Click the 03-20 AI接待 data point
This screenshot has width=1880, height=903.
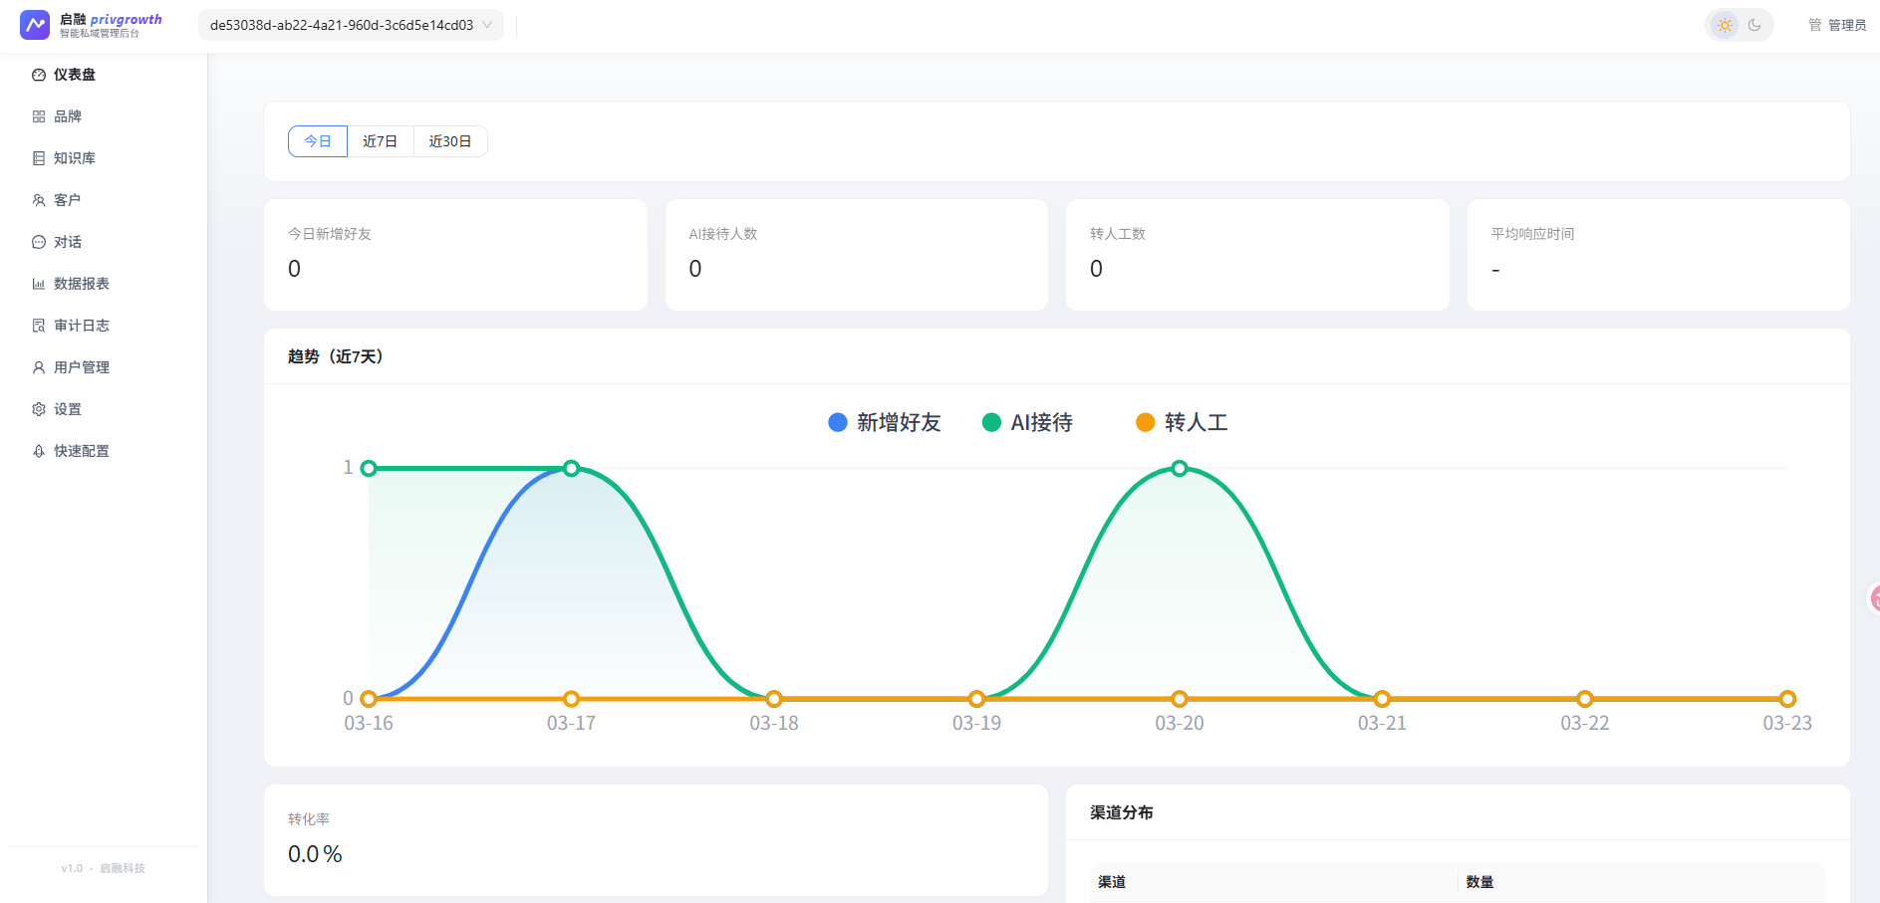[x=1180, y=468]
